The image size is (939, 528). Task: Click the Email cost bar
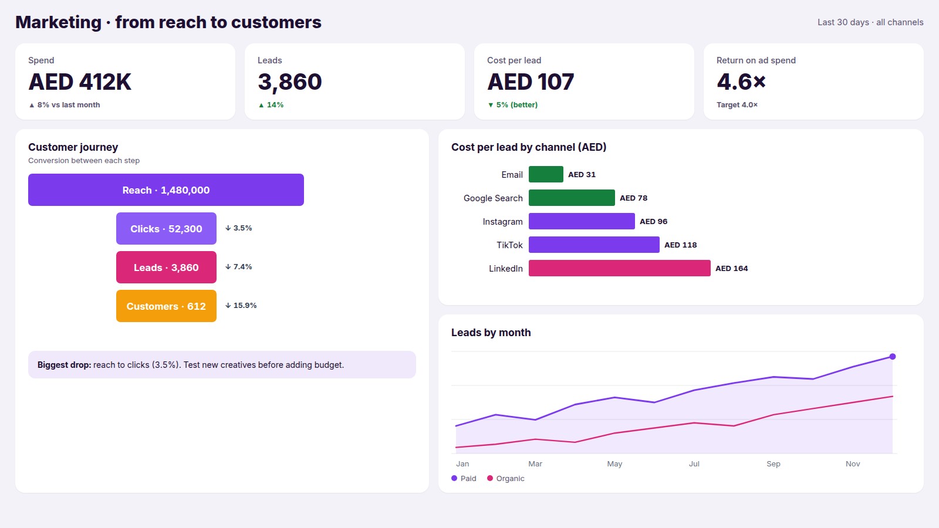[546, 174]
